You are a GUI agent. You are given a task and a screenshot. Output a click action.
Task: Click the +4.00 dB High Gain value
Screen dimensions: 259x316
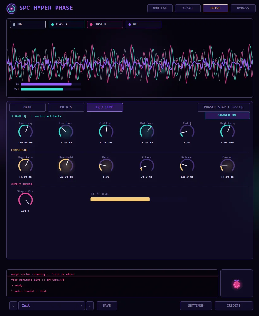[x=25, y=177]
